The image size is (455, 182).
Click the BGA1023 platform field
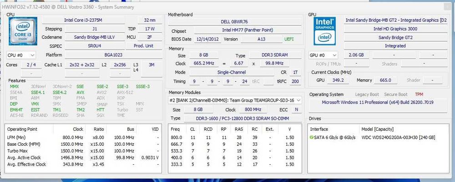click(x=113, y=55)
